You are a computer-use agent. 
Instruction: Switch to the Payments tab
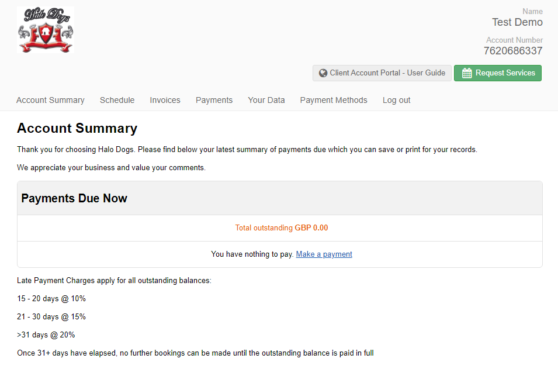214,100
